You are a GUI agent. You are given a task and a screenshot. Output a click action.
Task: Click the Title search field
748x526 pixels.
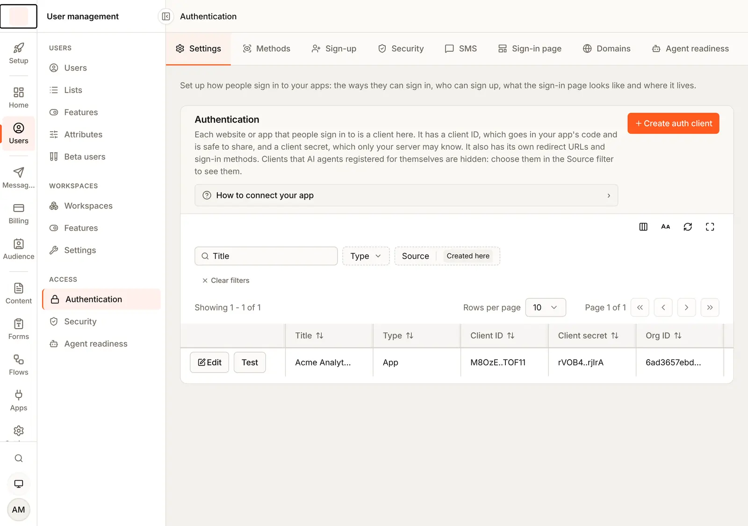click(x=266, y=256)
